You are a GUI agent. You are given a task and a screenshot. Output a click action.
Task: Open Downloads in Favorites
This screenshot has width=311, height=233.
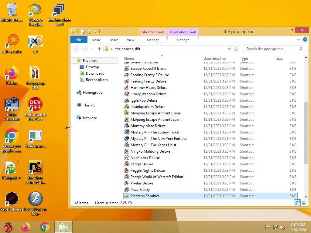click(95, 73)
